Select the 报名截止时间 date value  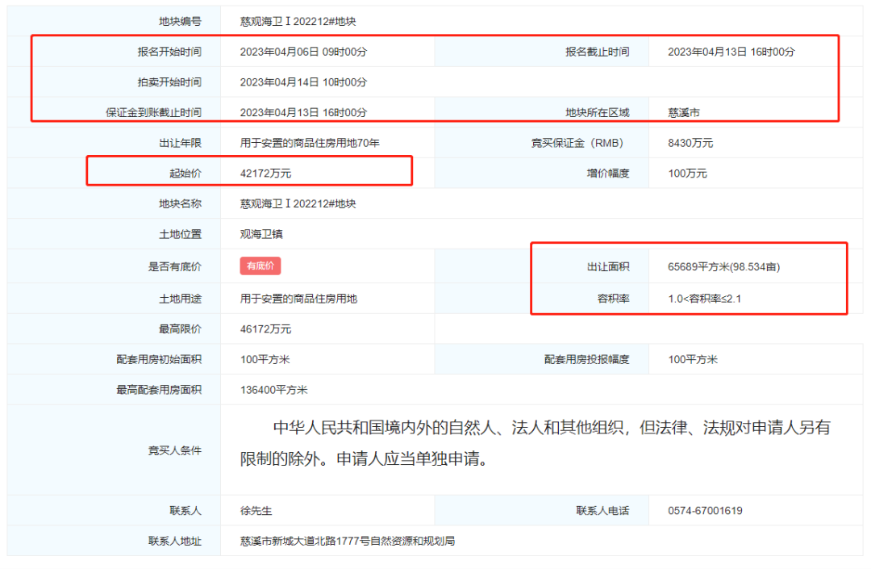(731, 52)
